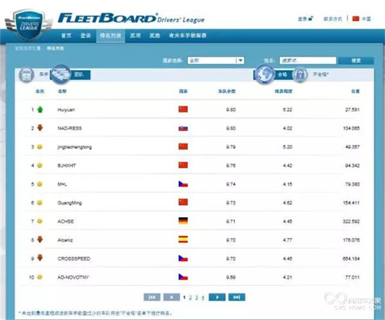Click team name ACHSE
This screenshot has width=385, height=320.
(x=65, y=222)
